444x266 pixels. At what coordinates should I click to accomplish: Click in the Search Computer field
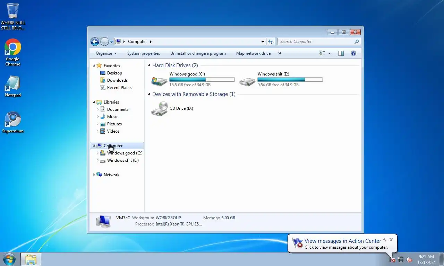coord(316,42)
